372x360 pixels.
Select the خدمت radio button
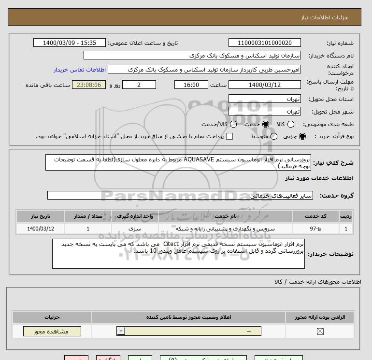point(266,124)
